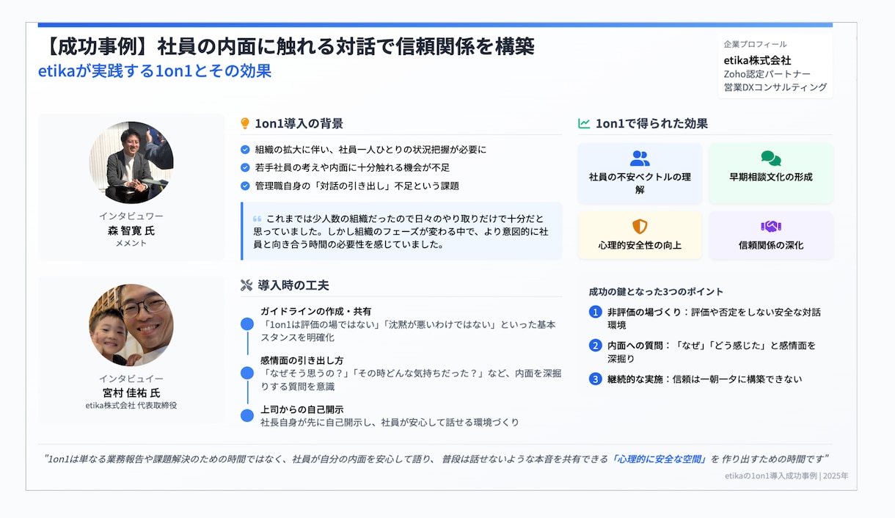Click the check icon next to 若手社員の考え
The width and height of the screenshot is (895, 518).
(x=245, y=168)
